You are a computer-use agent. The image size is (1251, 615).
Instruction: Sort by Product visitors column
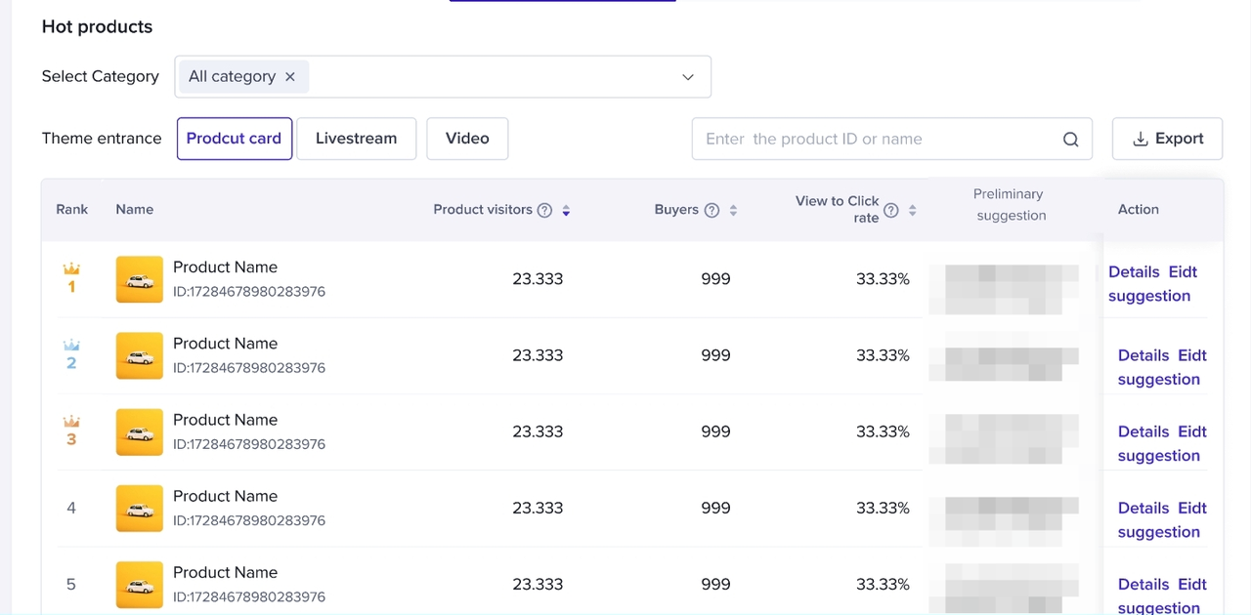click(x=566, y=210)
